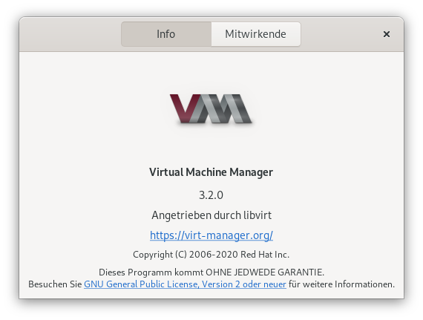Open the https://virt-manager.org/ link
Viewport: 423px width, 320px height.
[x=211, y=235]
